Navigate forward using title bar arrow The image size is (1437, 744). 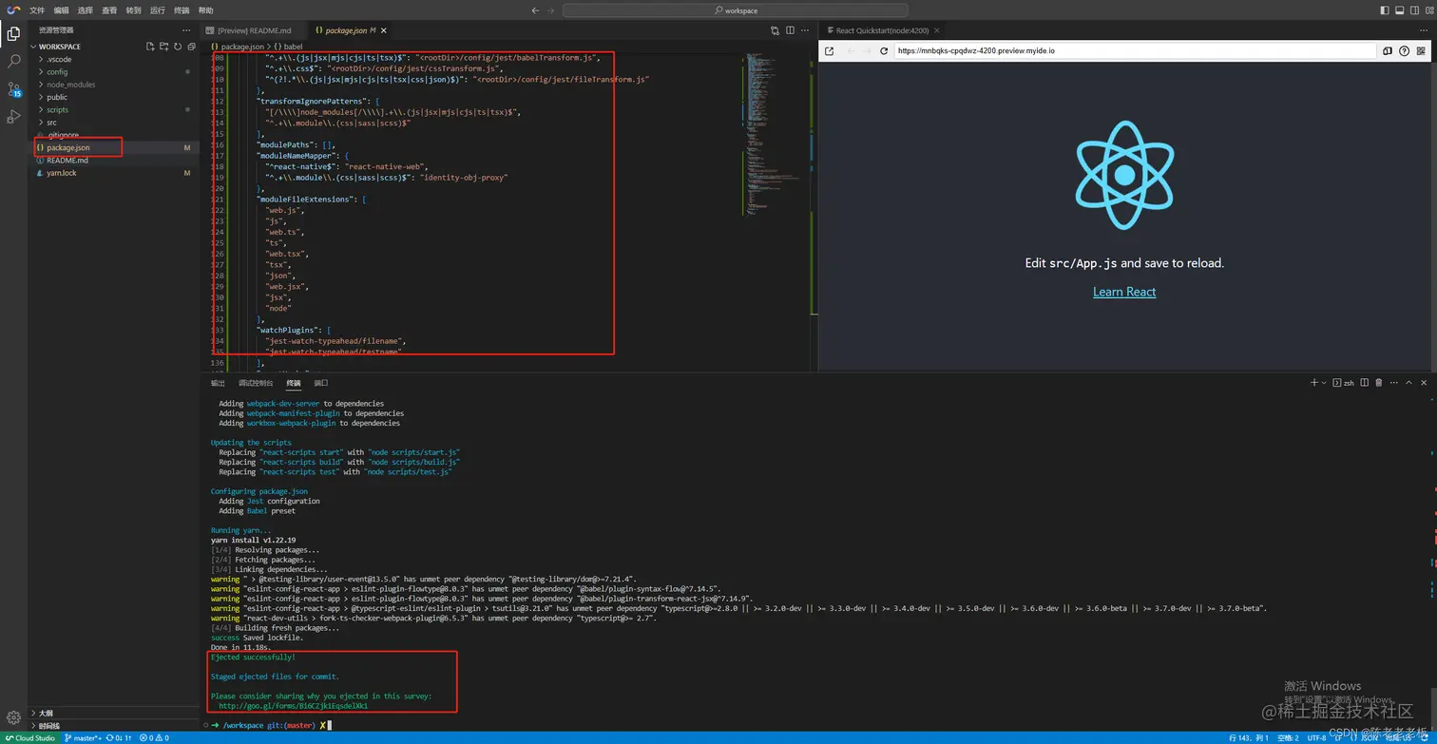point(552,10)
